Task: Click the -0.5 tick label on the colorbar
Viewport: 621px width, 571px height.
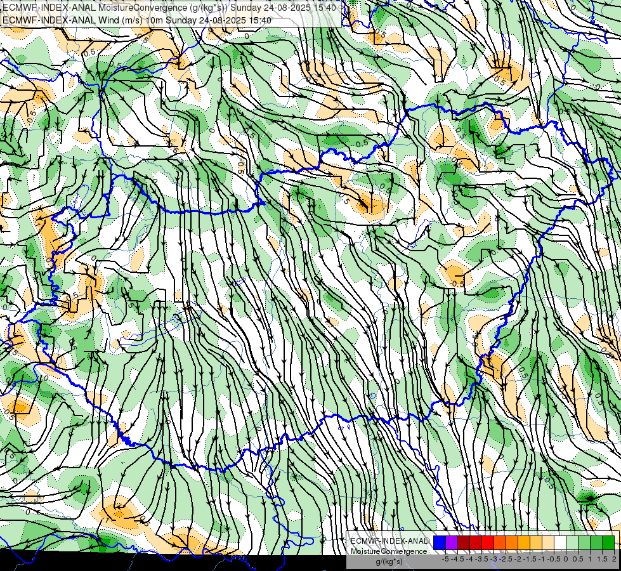Action: (554, 559)
